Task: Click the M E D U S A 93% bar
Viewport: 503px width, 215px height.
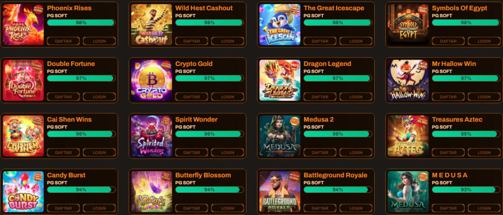Action: coord(466,189)
